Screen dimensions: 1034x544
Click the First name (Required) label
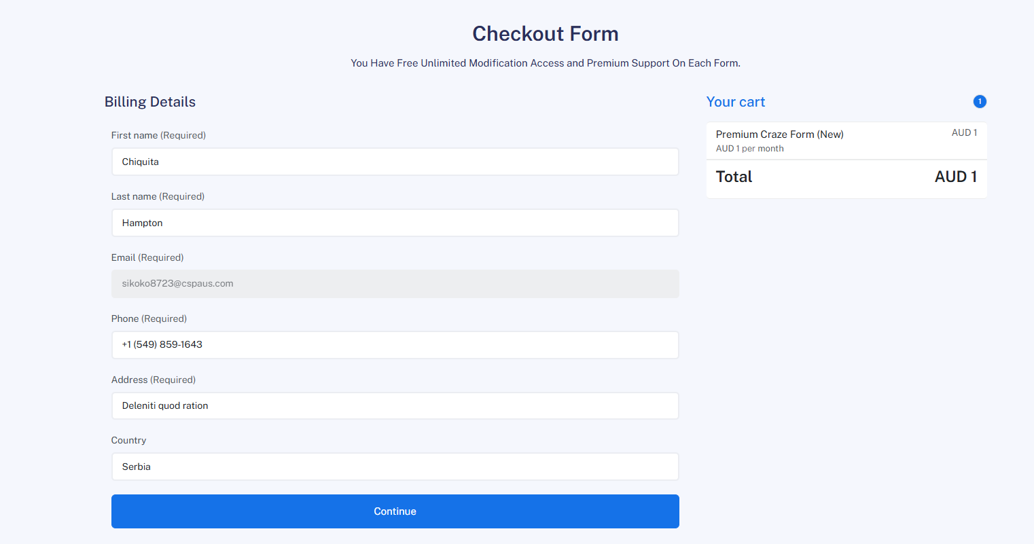(158, 135)
